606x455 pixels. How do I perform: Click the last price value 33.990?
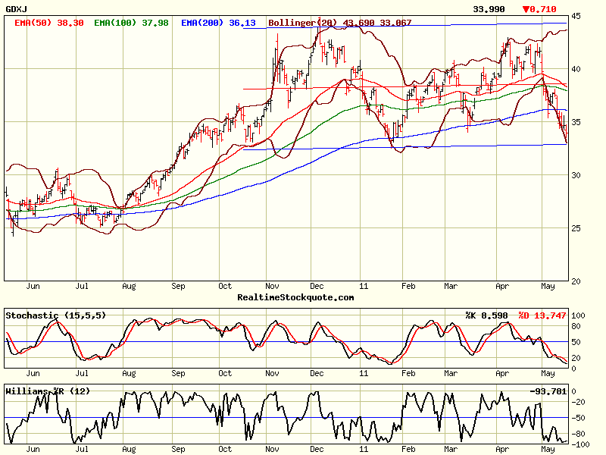(489, 9)
